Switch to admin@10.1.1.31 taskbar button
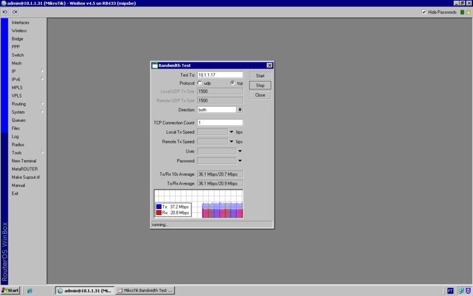The width and height of the screenshot is (473, 296). [x=85, y=291]
